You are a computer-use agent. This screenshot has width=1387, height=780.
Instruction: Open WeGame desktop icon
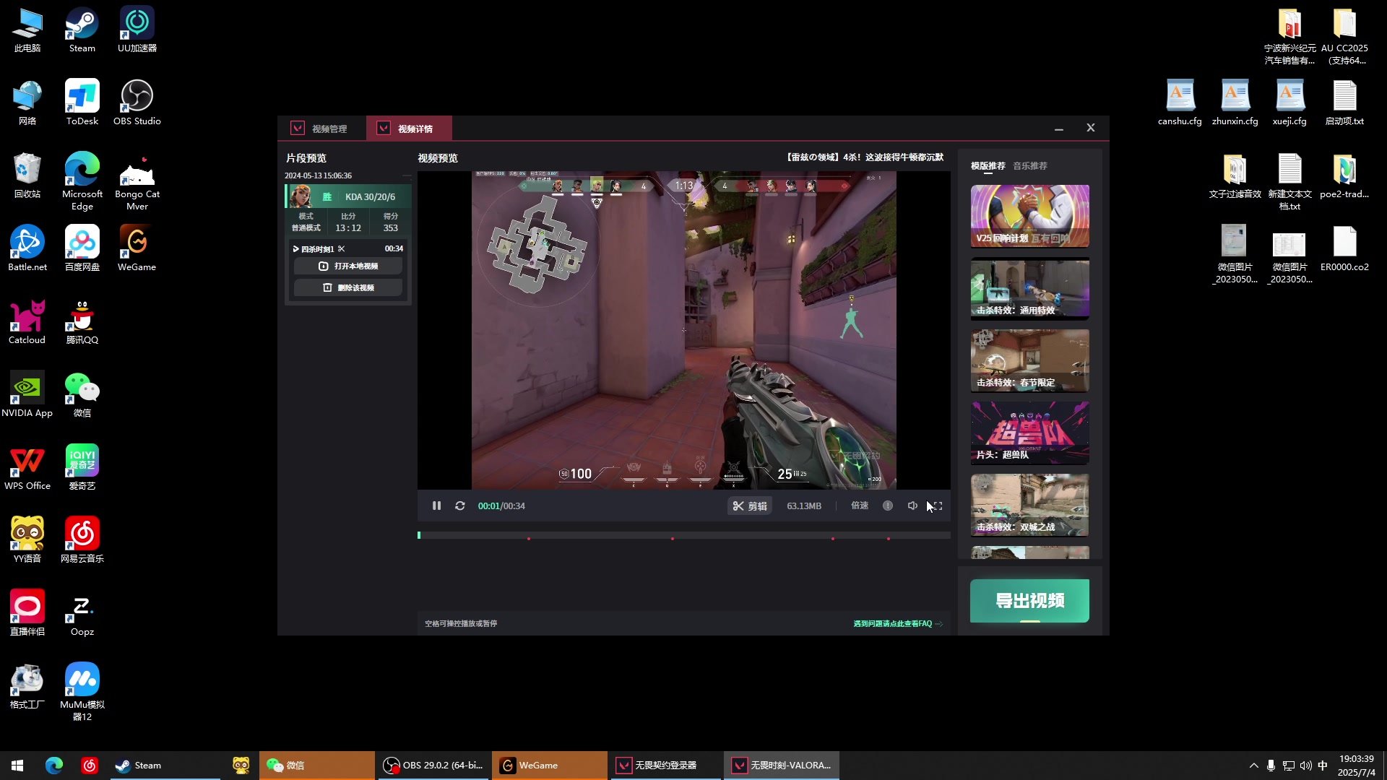click(137, 249)
